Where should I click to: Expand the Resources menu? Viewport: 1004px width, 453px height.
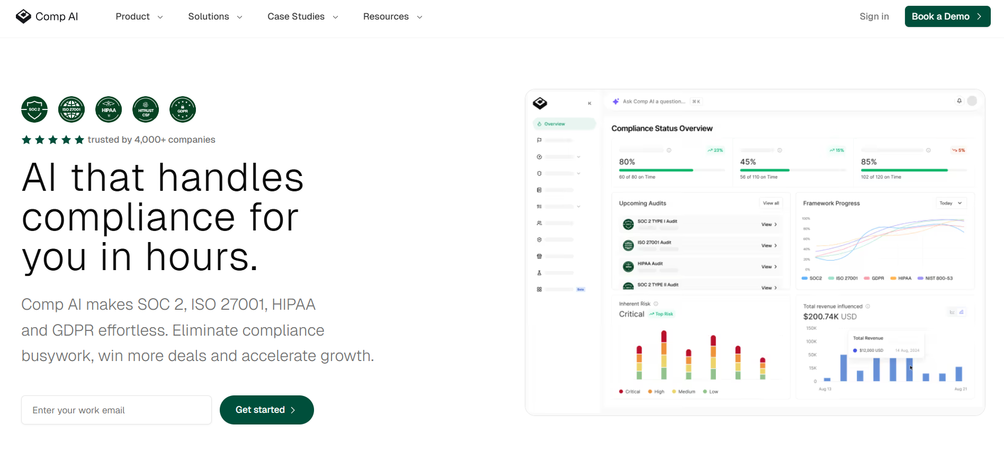point(392,16)
